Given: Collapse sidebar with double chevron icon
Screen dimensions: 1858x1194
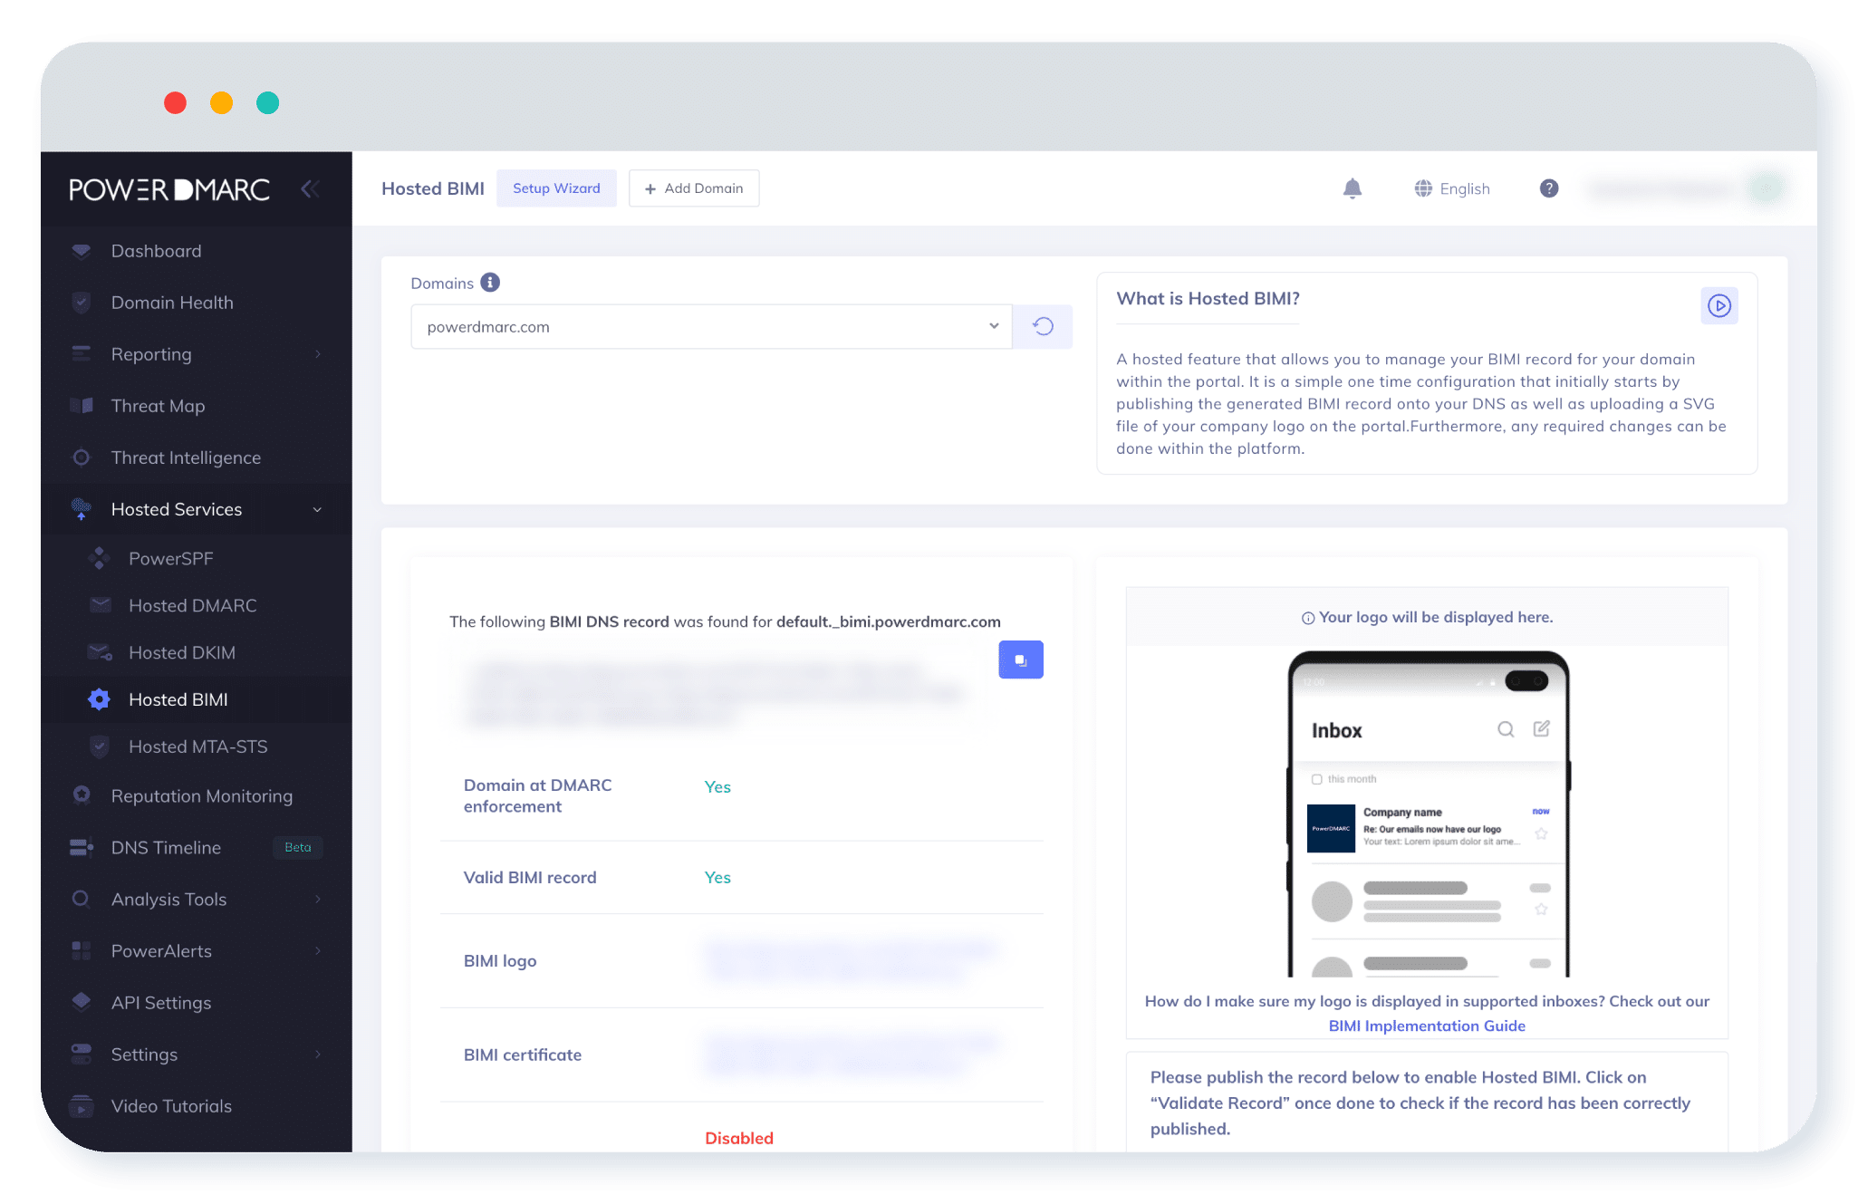Looking at the screenshot, I should (310, 188).
